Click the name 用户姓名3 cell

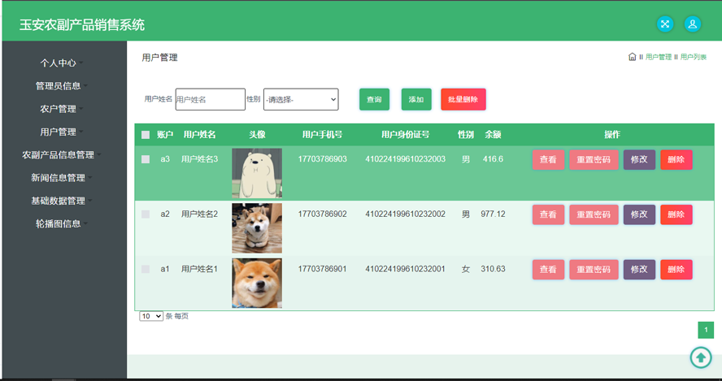coord(199,159)
